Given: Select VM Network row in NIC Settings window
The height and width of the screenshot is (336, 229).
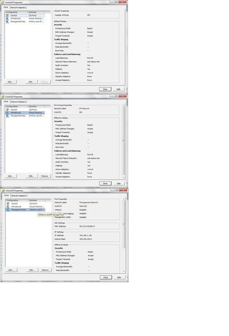Looking at the screenshot, I should point(25,207).
